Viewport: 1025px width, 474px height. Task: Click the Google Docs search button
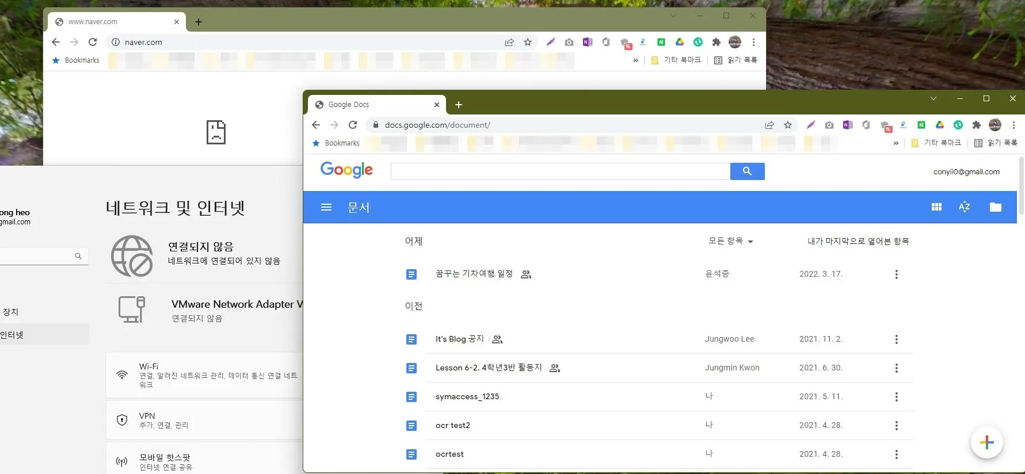(747, 171)
